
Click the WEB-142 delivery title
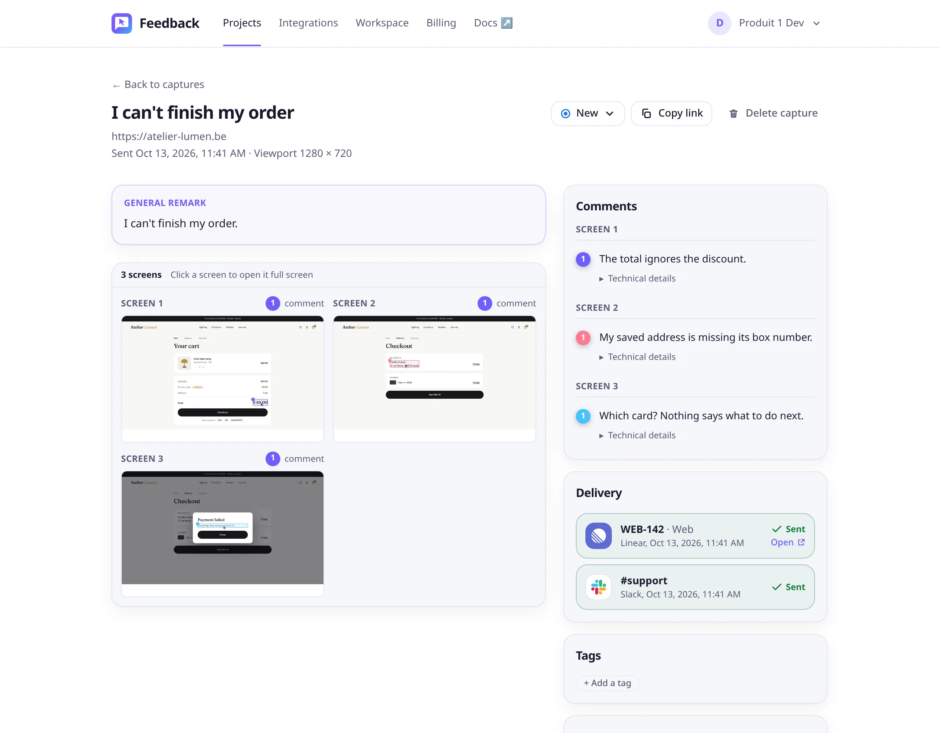[642, 529]
